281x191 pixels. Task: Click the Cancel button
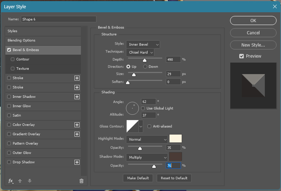click(x=253, y=33)
